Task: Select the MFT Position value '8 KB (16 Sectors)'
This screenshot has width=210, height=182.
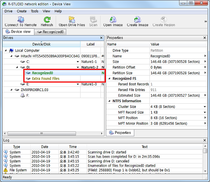Action: pyautogui.click(x=178, y=118)
